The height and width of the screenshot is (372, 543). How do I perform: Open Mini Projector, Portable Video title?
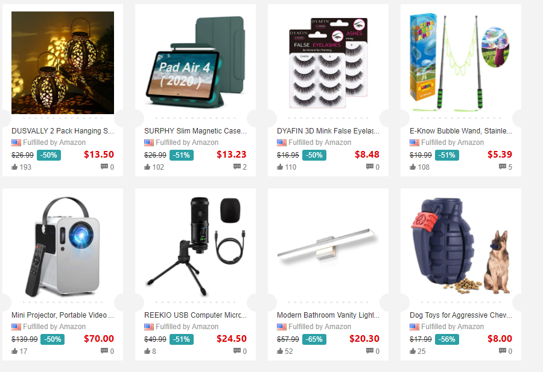(62, 315)
